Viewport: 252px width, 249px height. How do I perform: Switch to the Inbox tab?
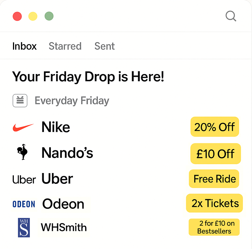24,46
